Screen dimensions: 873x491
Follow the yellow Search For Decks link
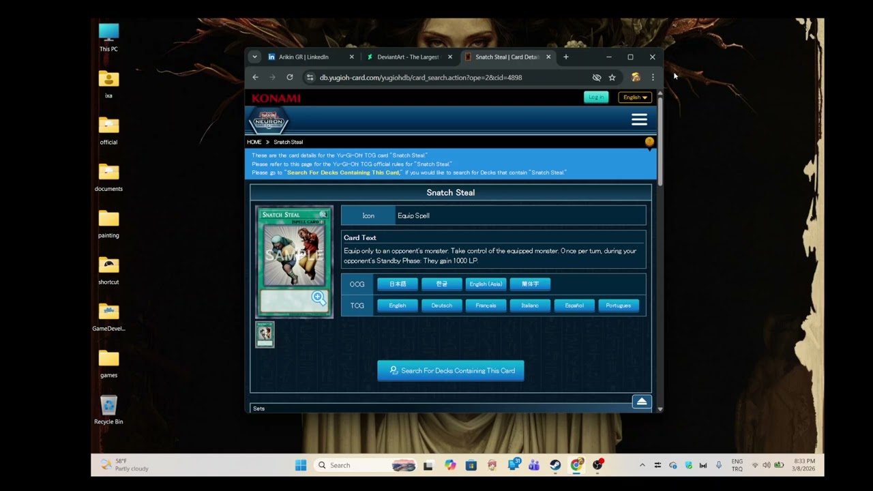pos(344,173)
